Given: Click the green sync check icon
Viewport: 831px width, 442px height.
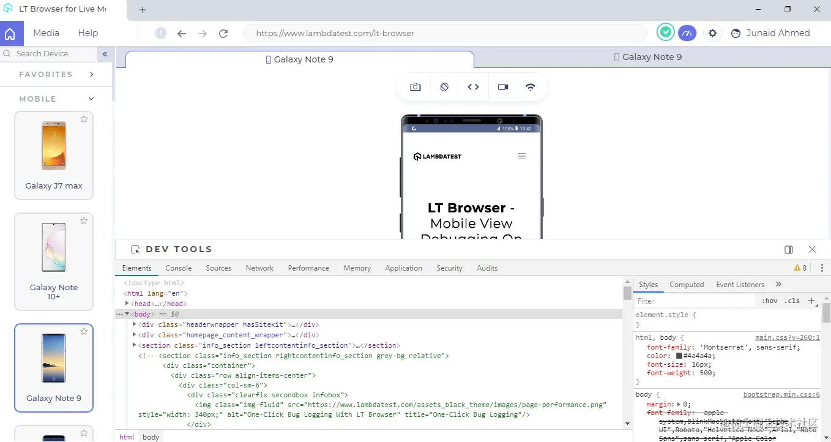Looking at the screenshot, I should [x=665, y=33].
